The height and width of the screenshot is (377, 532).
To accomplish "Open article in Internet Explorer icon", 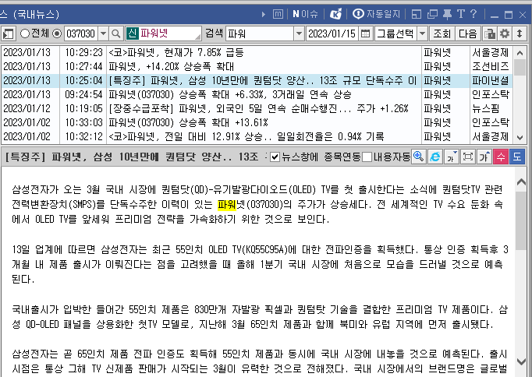I will [435, 157].
